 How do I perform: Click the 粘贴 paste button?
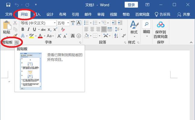tap(7, 28)
